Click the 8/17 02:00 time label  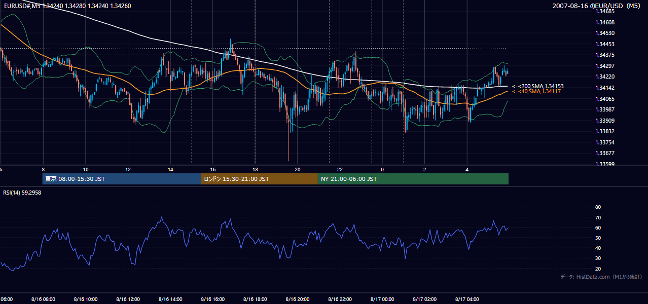424,299
